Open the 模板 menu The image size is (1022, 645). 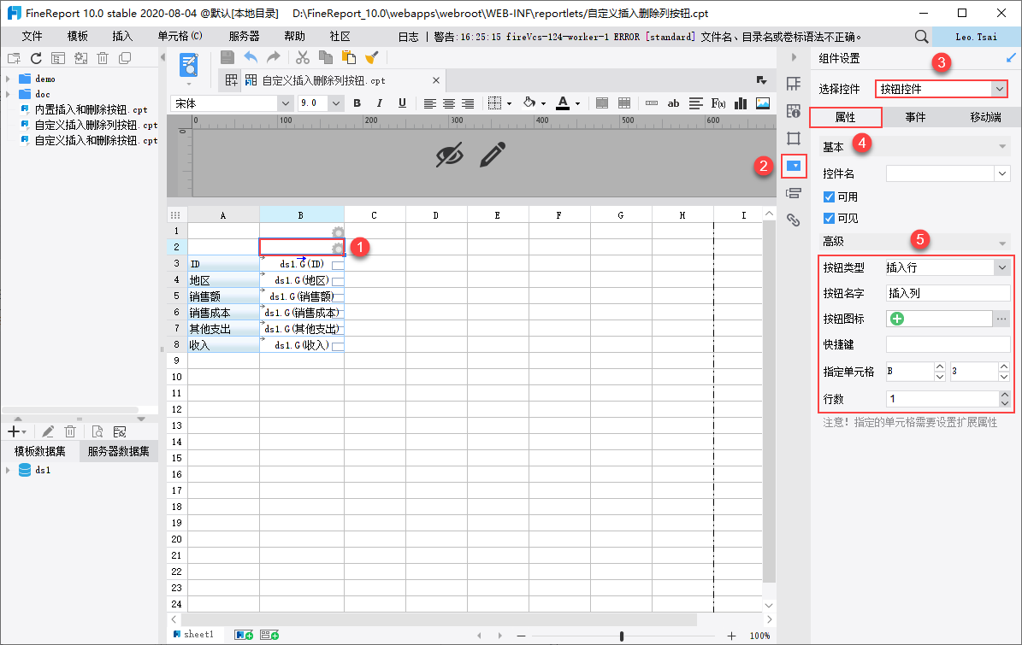(78, 37)
